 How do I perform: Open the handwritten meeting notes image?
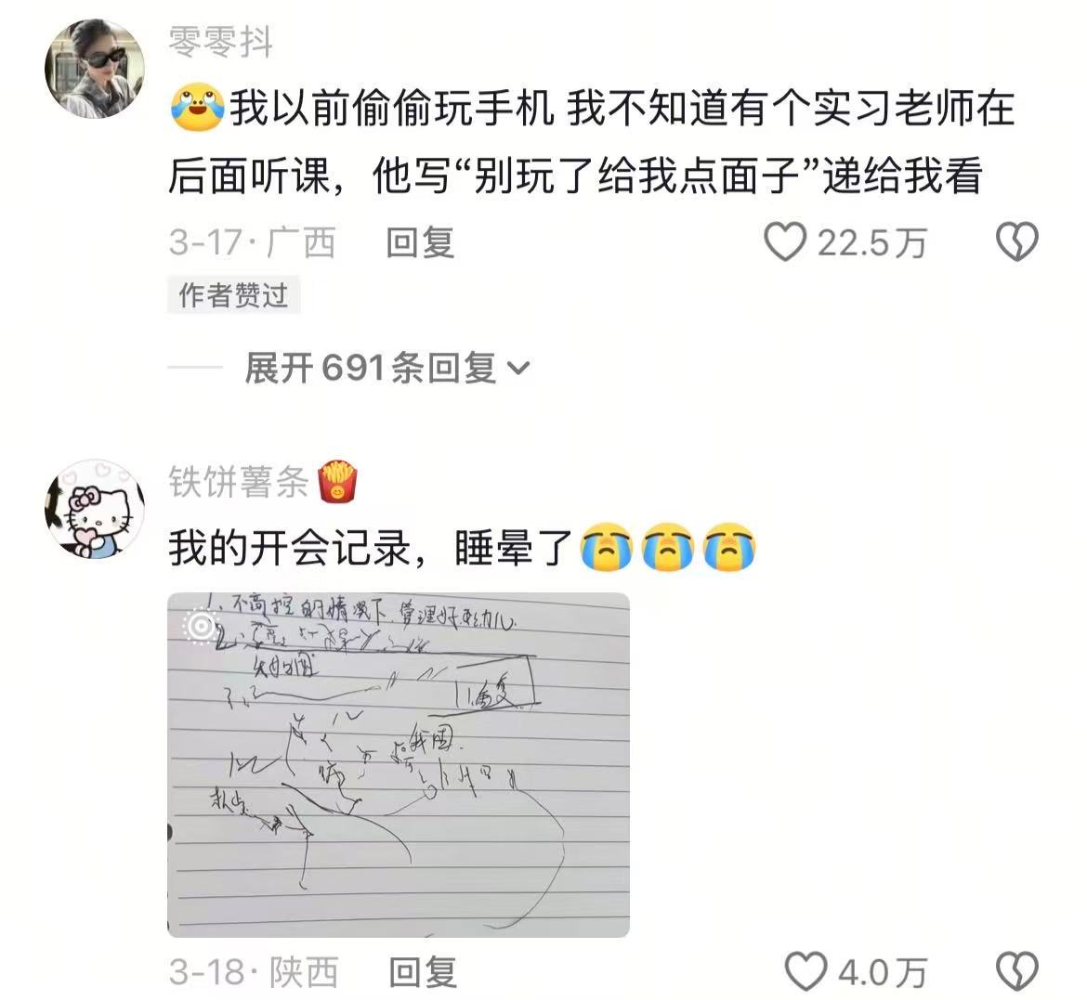[x=399, y=765]
